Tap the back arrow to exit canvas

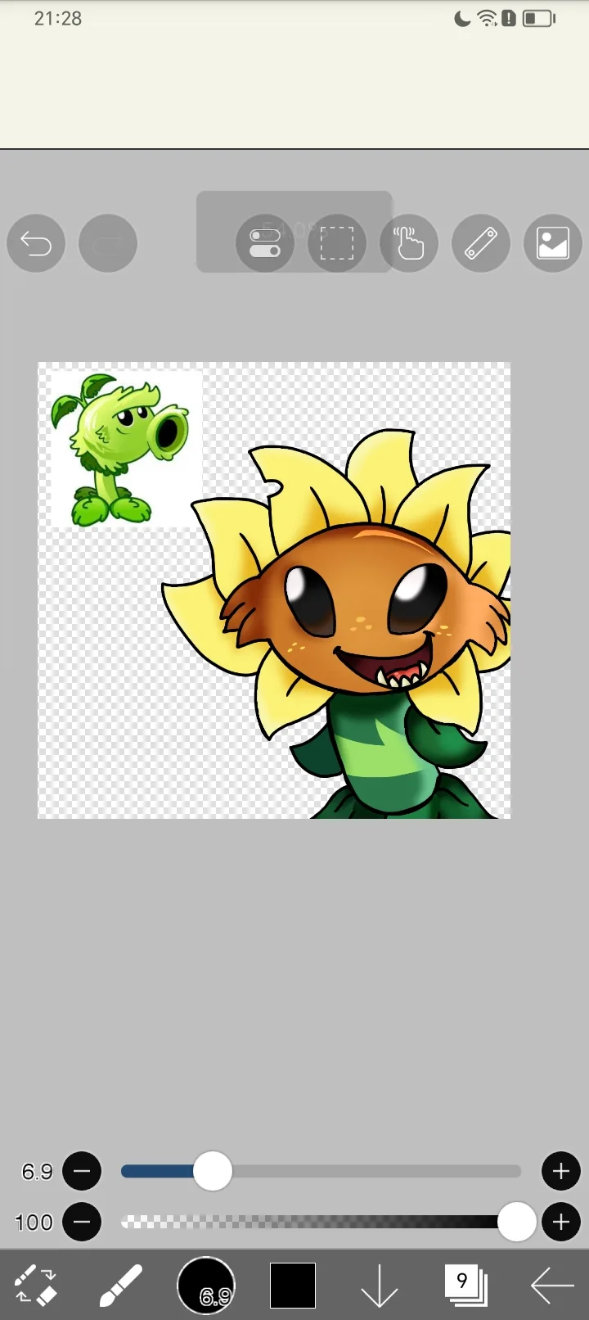click(552, 1286)
